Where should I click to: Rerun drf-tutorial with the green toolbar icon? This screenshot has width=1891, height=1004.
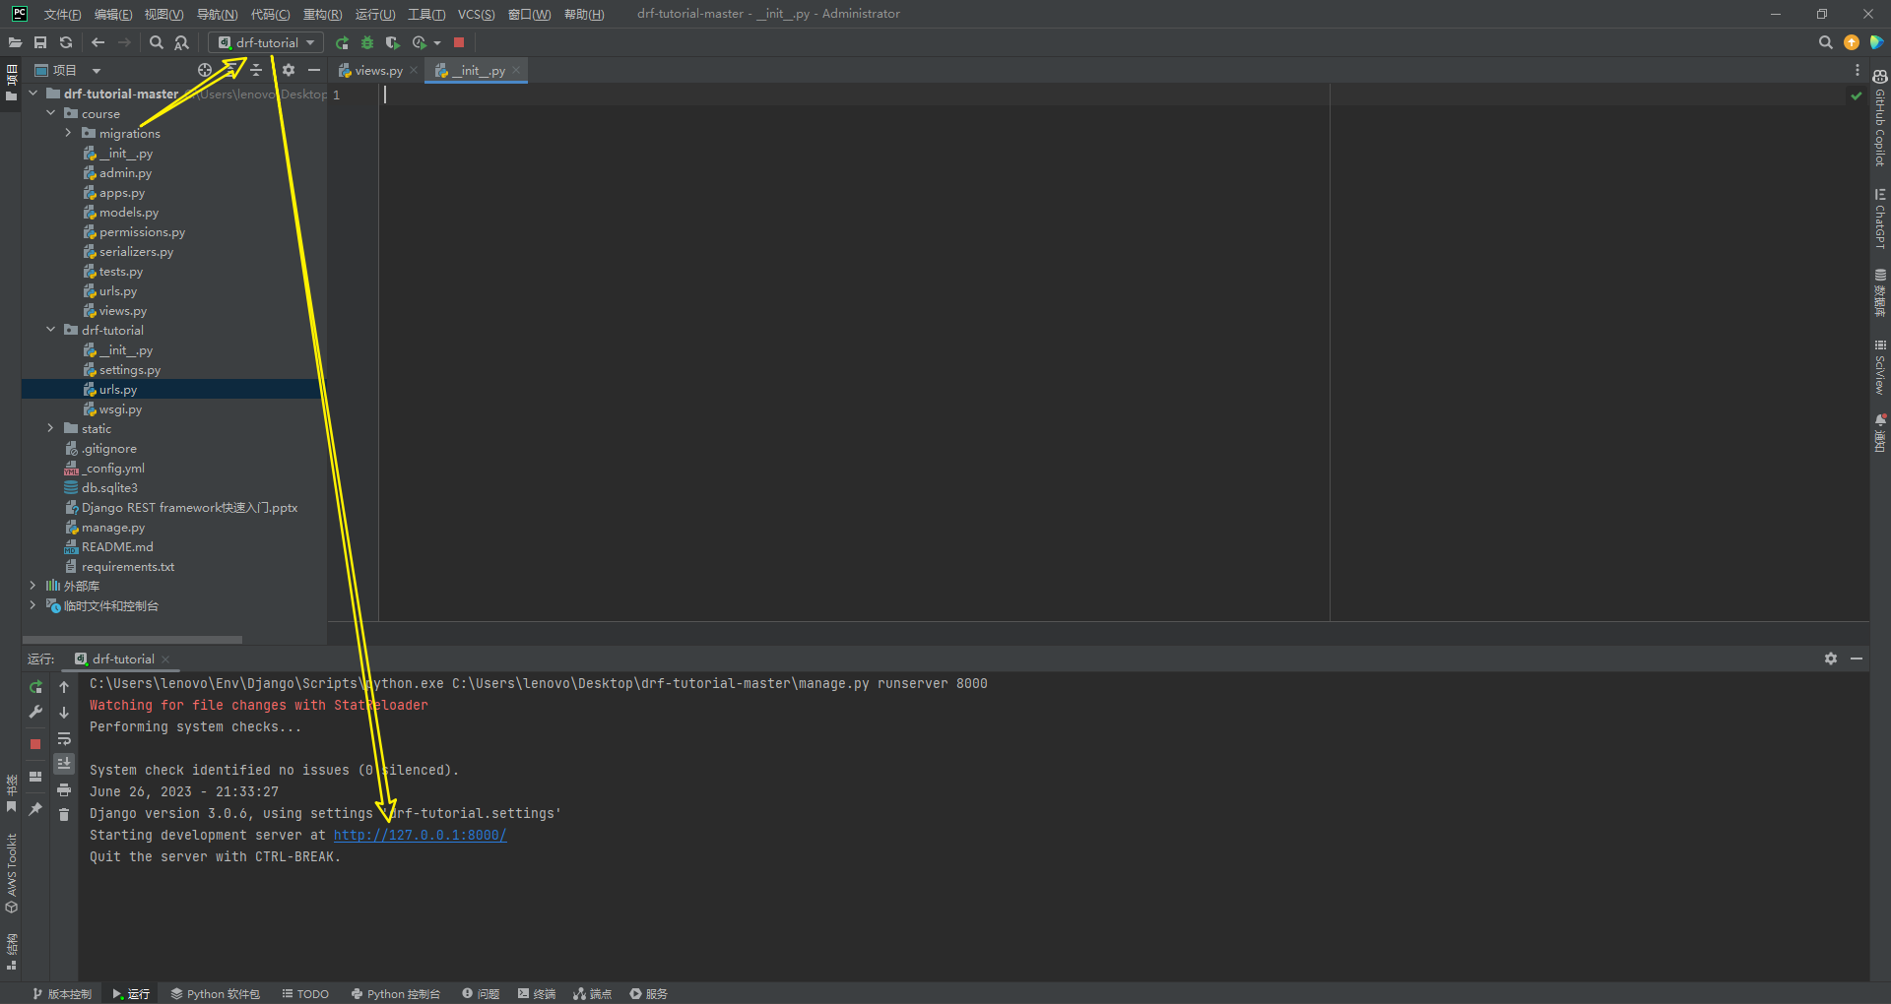tap(342, 42)
